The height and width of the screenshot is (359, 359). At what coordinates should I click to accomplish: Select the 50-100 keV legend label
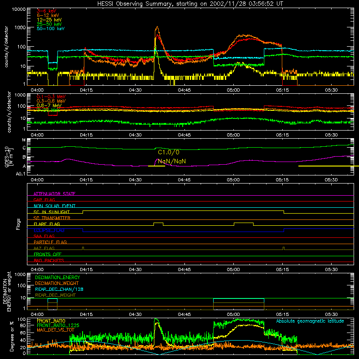pos(51,28)
